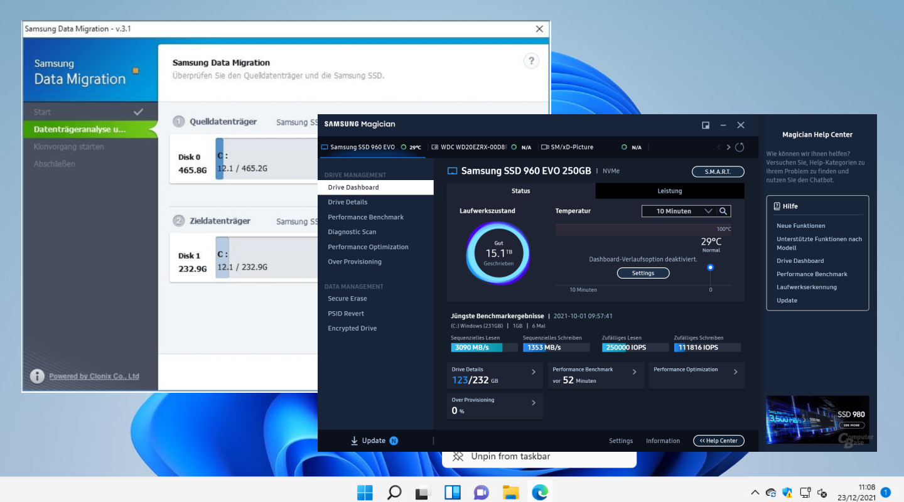Click the info icon beside Powered by Clonix
Screen dimensions: 904x502
(38, 376)
